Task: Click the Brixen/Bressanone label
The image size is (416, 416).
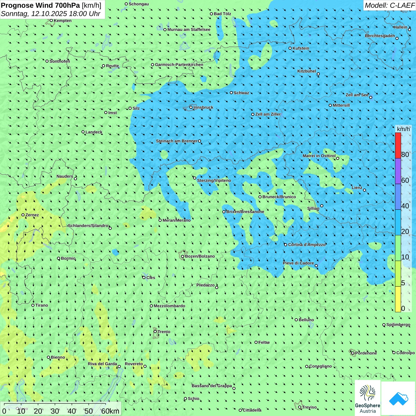Action: (x=245, y=212)
